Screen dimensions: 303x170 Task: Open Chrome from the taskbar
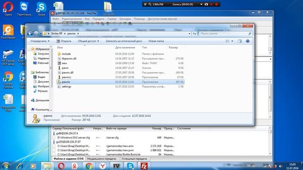[x=89, y=166]
